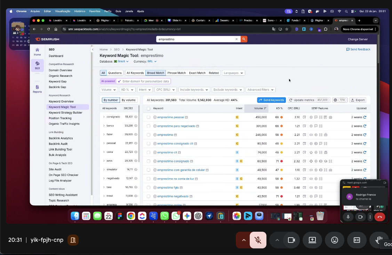Go to Home icon in sidebar

tap(37, 52)
